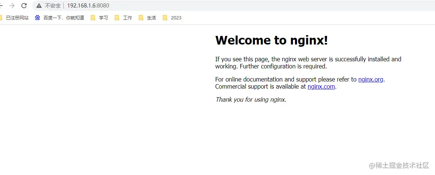Click the Baidu paw favicon
This screenshot has height=175, width=435.
(37, 18)
